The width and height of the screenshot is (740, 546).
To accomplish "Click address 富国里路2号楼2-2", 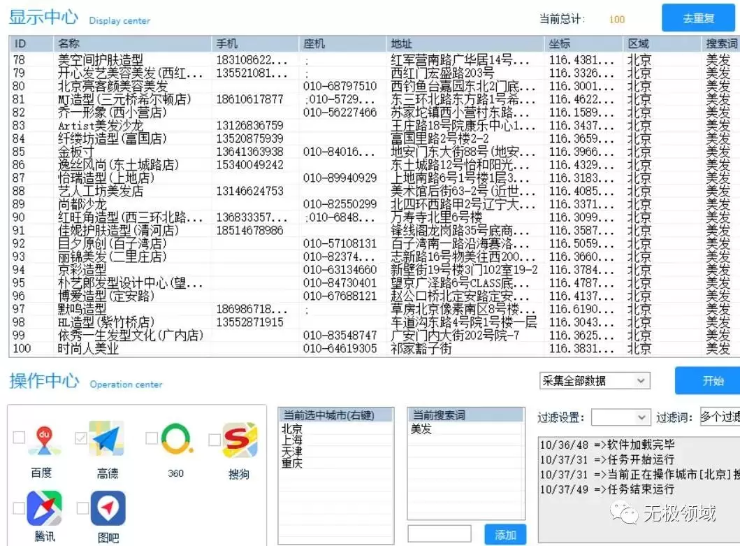I will (x=440, y=139).
